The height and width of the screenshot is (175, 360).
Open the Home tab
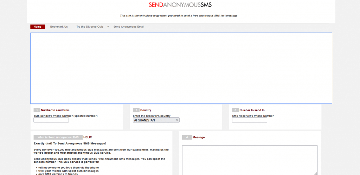pos(38,27)
